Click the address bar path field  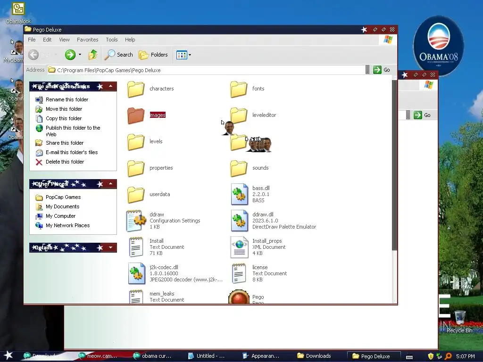click(206, 70)
